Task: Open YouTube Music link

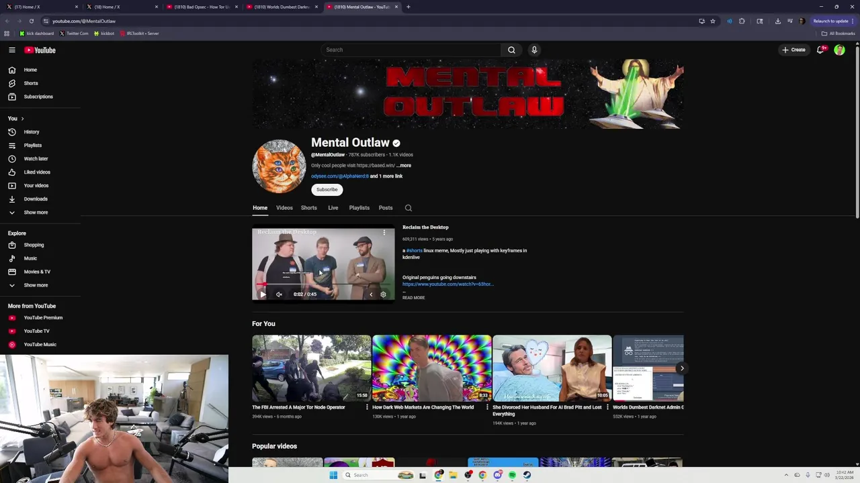Action: click(40, 345)
